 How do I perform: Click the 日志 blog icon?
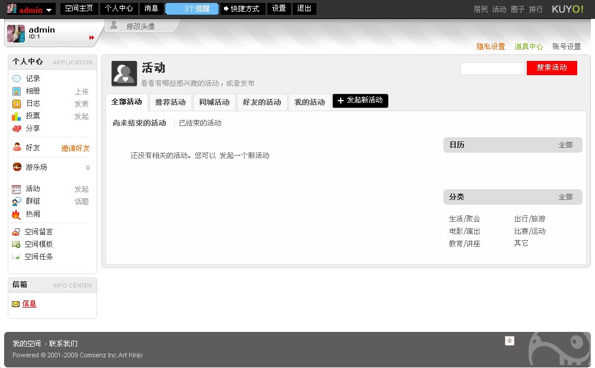click(17, 104)
